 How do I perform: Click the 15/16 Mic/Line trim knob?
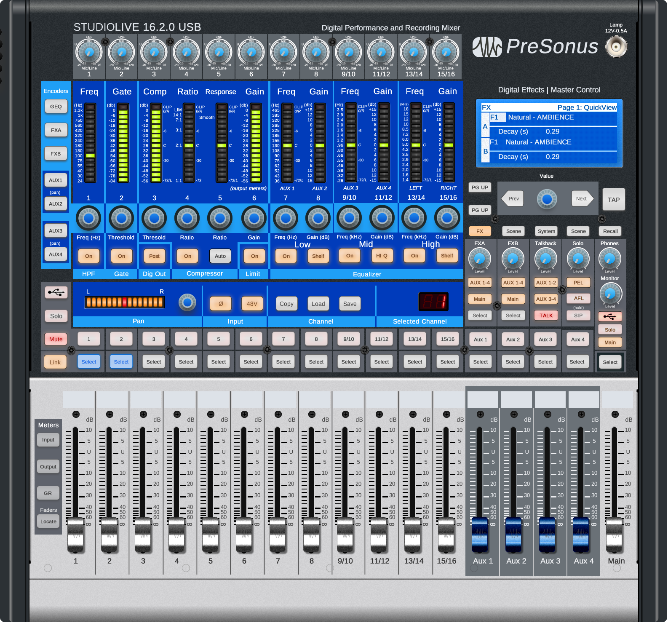point(446,53)
